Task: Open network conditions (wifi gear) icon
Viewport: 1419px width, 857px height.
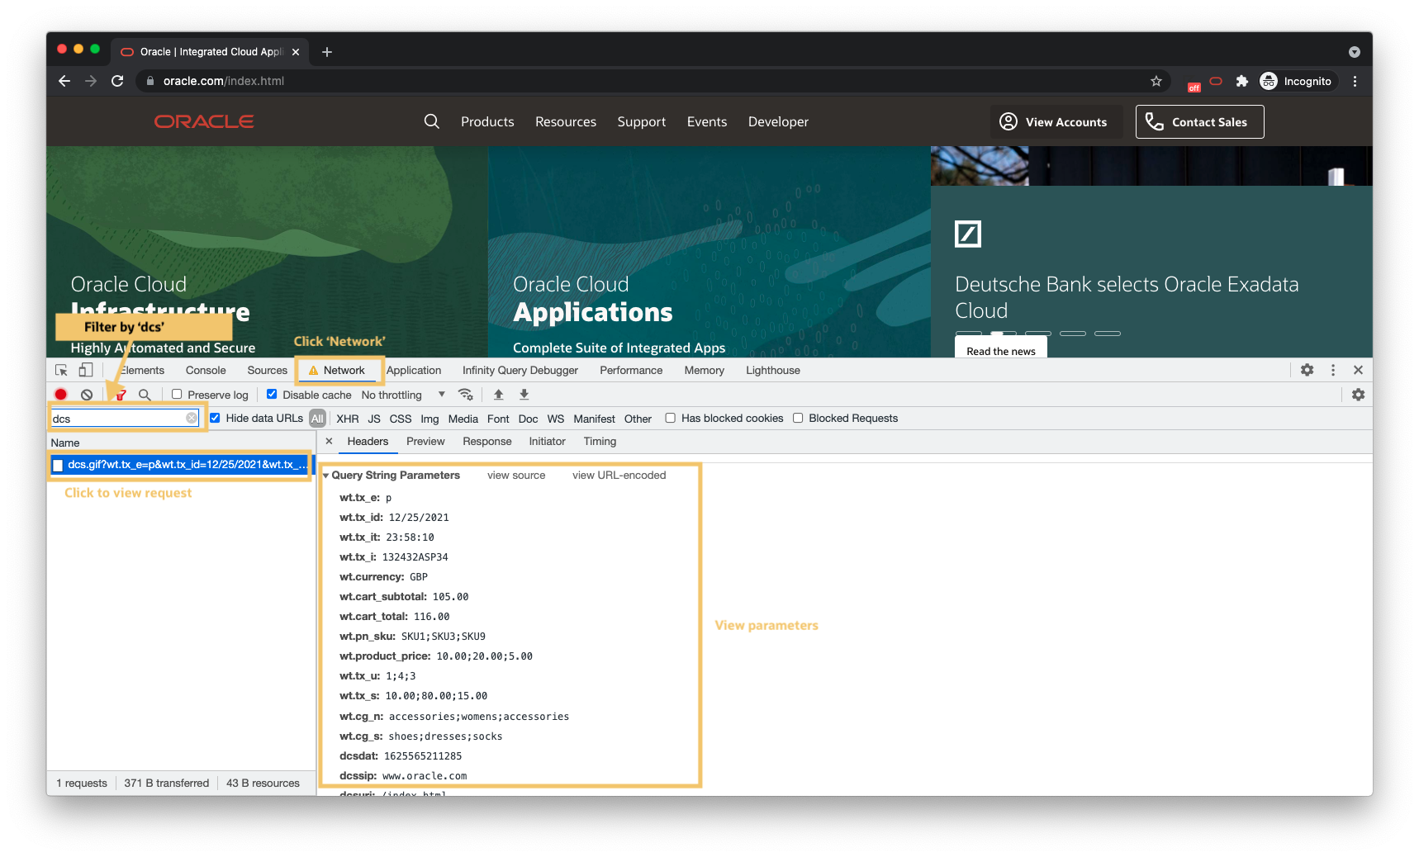Action: click(466, 395)
